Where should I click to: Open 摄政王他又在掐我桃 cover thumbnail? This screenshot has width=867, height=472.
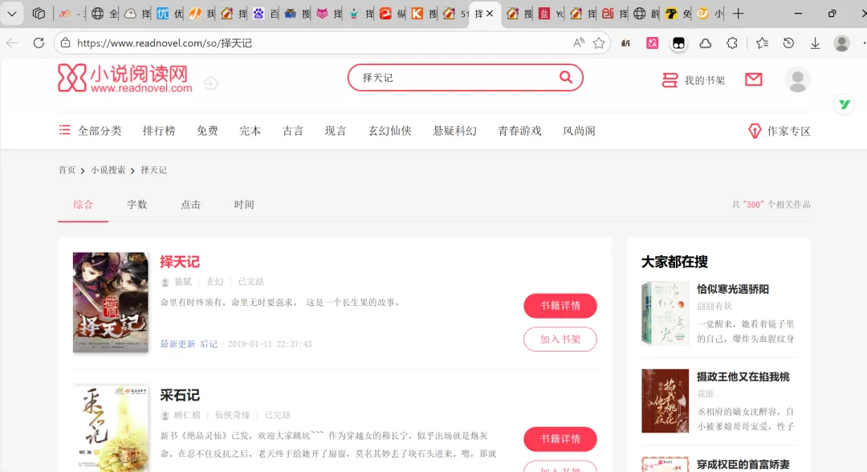coord(666,401)
